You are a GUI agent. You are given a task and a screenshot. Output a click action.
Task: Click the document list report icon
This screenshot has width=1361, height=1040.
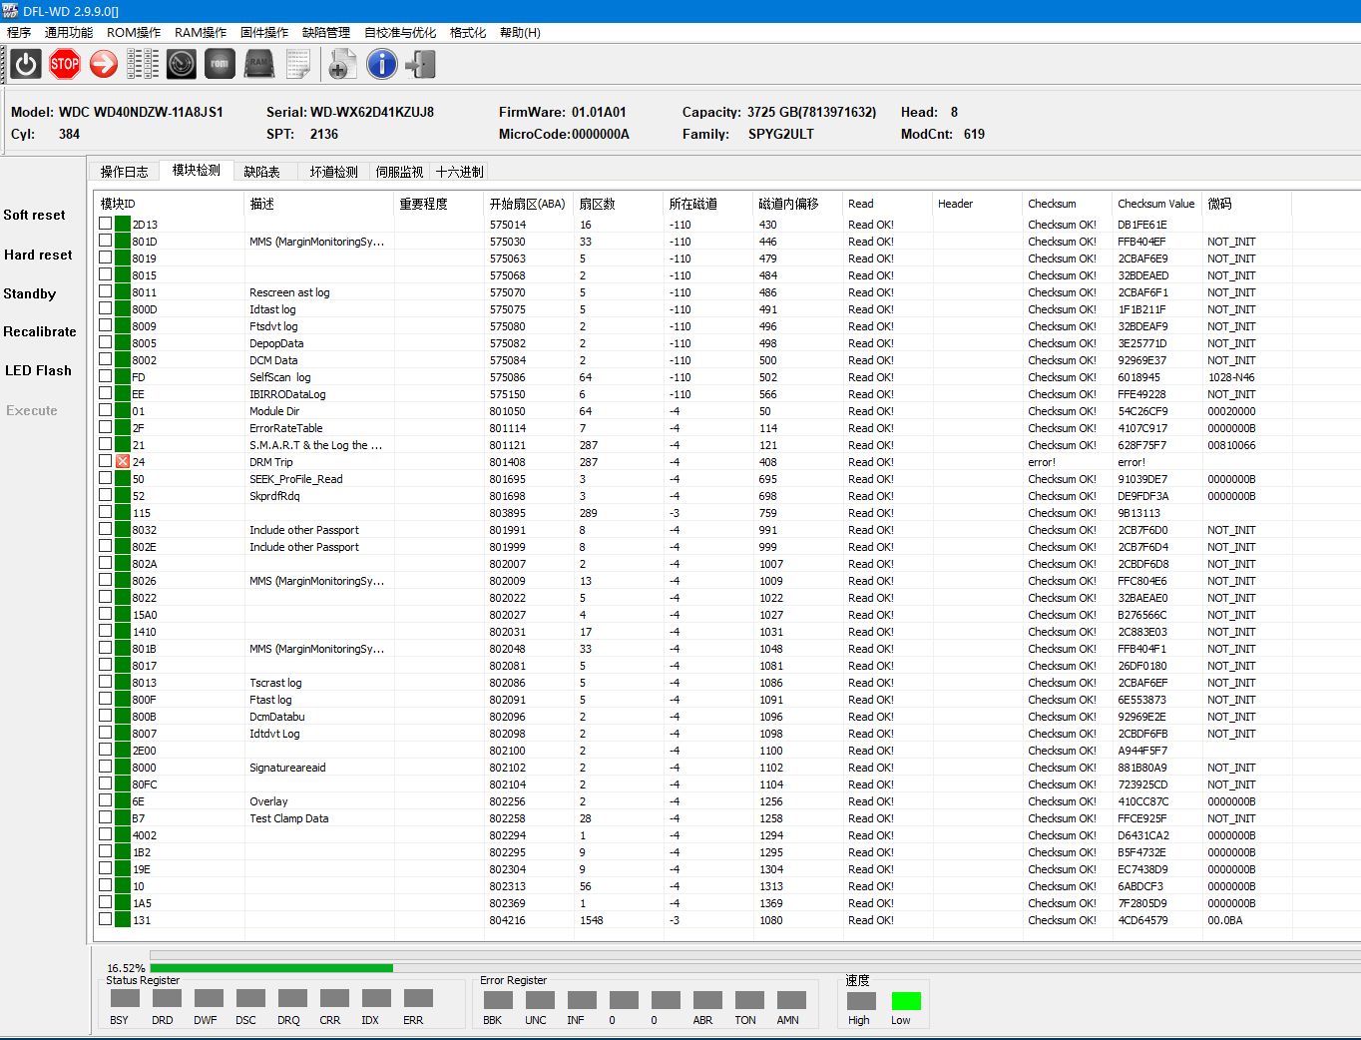click(298, 65)
